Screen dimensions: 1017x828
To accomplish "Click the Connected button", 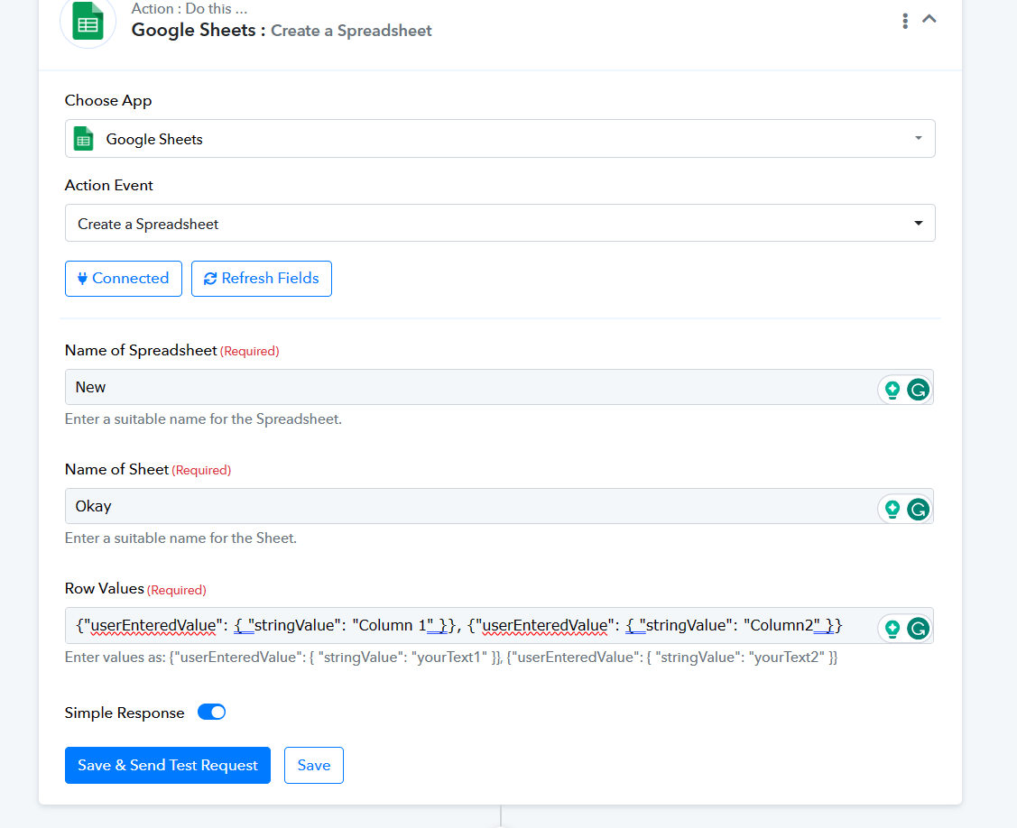I will click(124, 278).
